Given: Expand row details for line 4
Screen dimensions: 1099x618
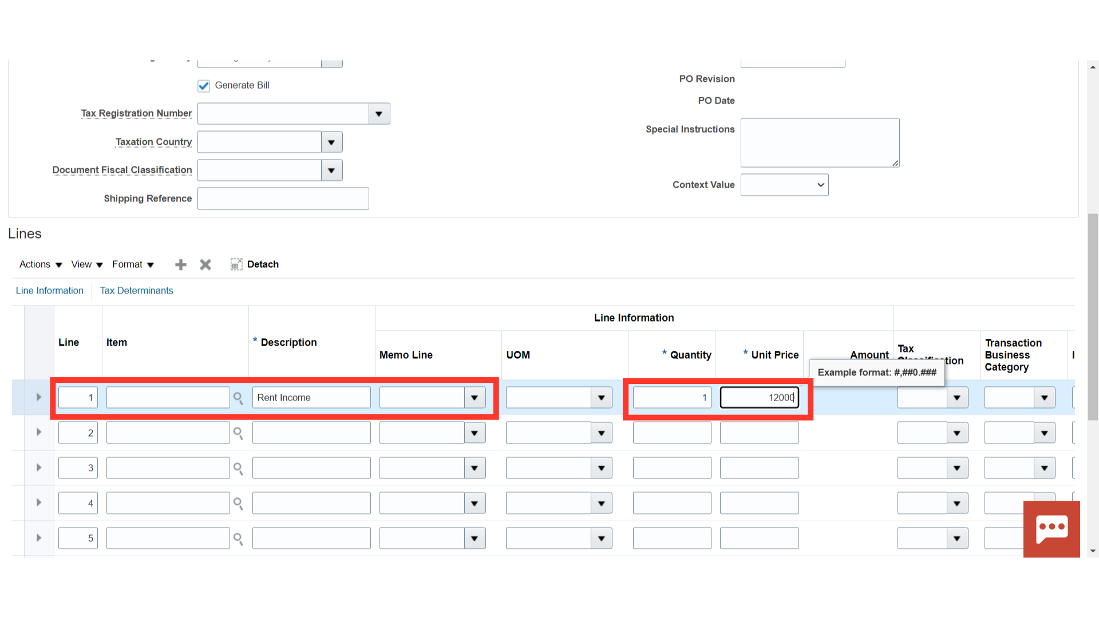Looking at the screenshot, I should 39,502.
